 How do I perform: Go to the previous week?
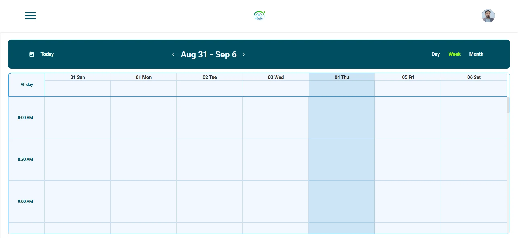[x=173, y=54]
